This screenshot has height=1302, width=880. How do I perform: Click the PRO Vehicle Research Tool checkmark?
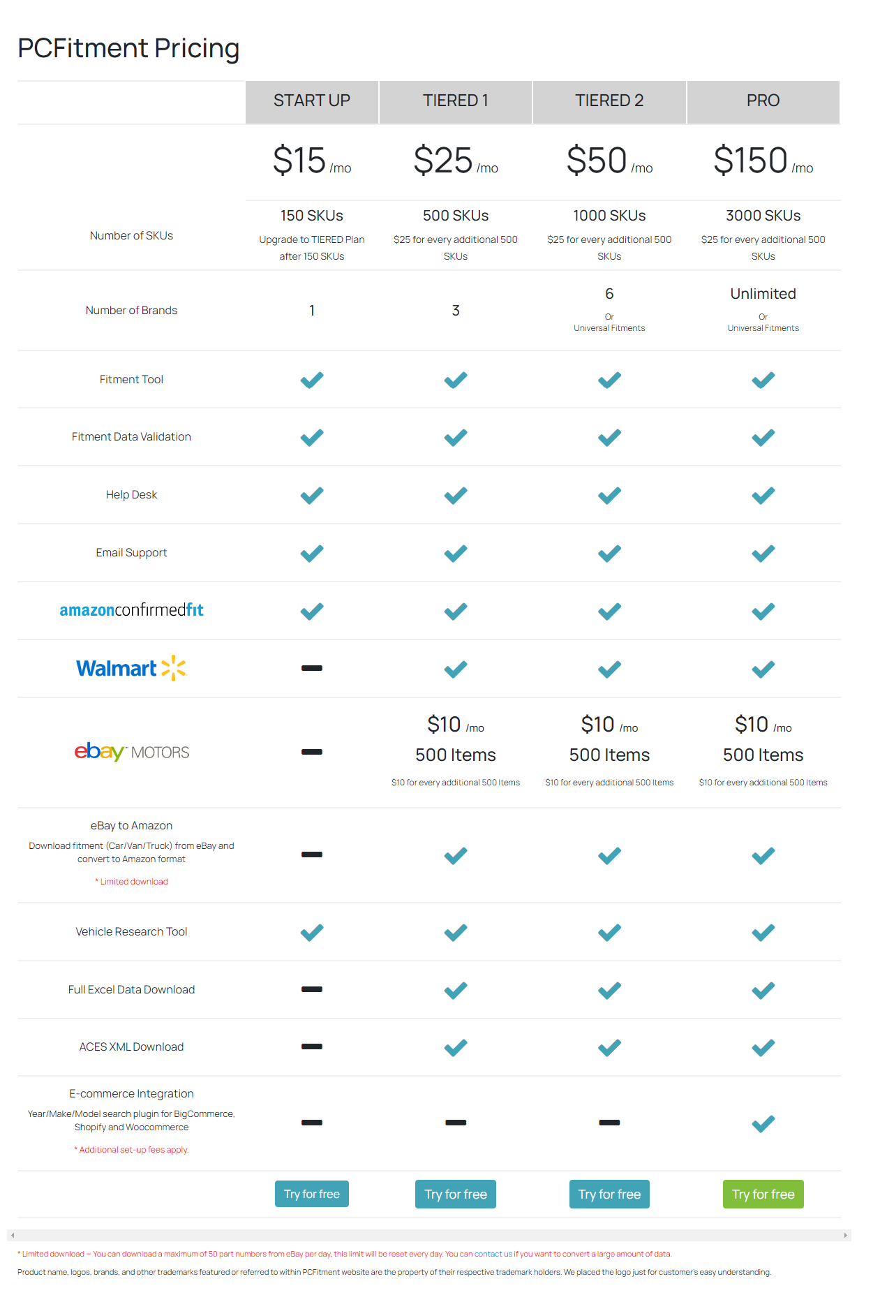pos(763,932)
